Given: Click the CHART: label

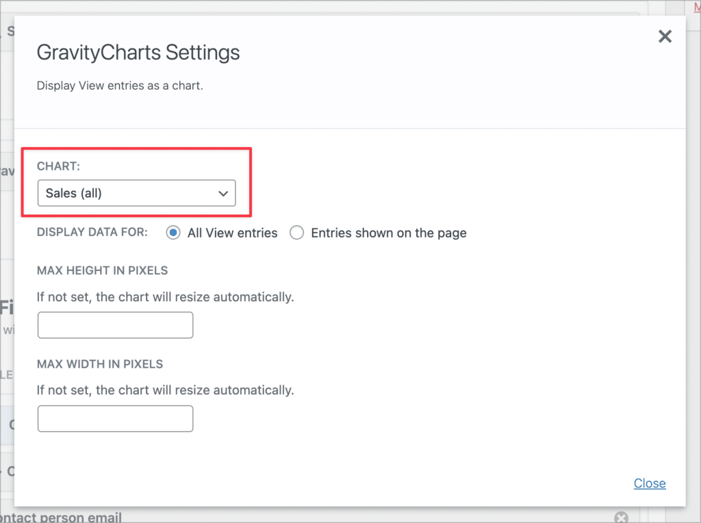Looking at the screenshot, I should tap(59, 166).
